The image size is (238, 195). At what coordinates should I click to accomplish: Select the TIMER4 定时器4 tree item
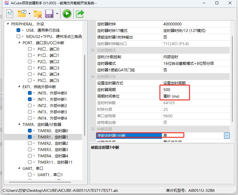point(53,156)
